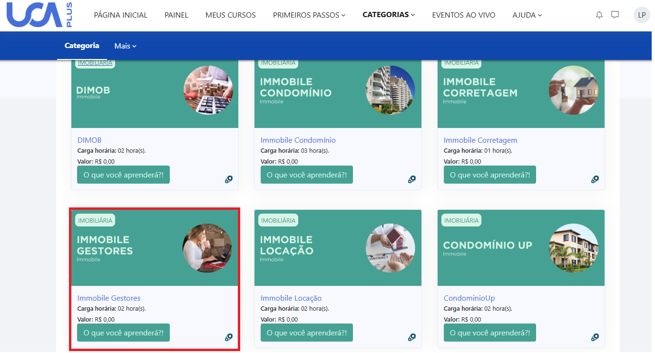This screenshot has height=353, width=655.
Task: Click the Imobiliária tag on Immobile Condomínio card
Action: [278, 63]
